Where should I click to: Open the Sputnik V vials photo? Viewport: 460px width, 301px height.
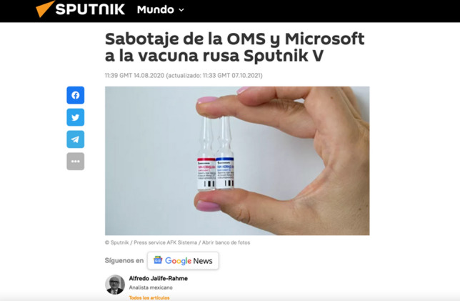pyautogui.click(x=237, y=161)
